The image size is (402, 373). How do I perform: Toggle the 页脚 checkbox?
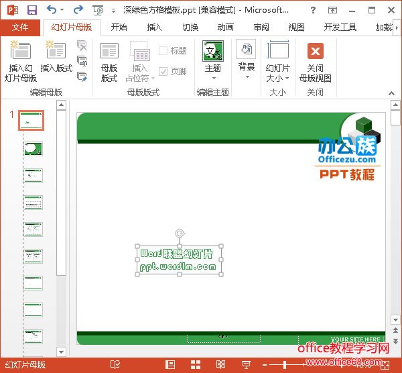coord(172,71)
